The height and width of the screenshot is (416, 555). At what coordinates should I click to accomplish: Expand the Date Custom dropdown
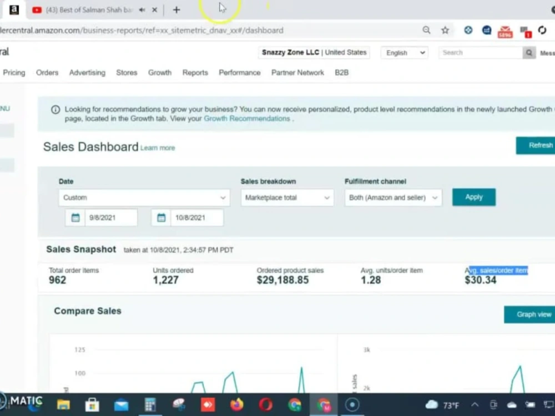coord(144,197)
